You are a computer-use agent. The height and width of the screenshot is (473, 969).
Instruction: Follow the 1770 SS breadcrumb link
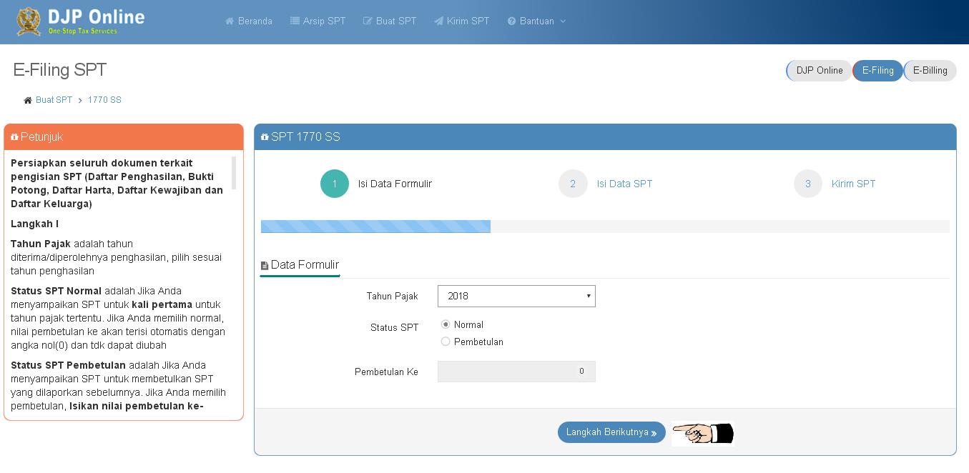(104, 100)
